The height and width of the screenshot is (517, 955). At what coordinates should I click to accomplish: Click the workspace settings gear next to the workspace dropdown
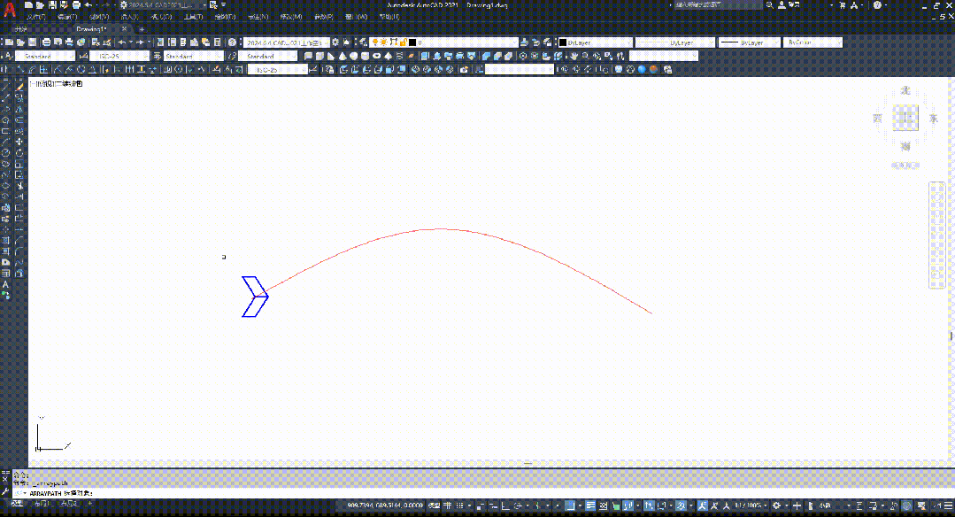click(335, 42)
